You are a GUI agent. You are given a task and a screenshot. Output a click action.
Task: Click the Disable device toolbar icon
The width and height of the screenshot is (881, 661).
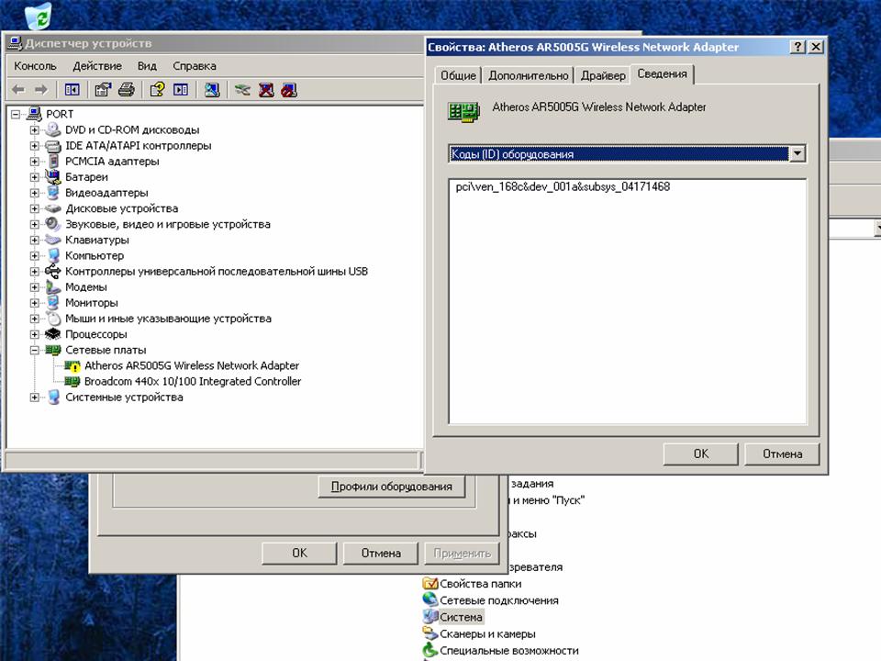point(289,89)
